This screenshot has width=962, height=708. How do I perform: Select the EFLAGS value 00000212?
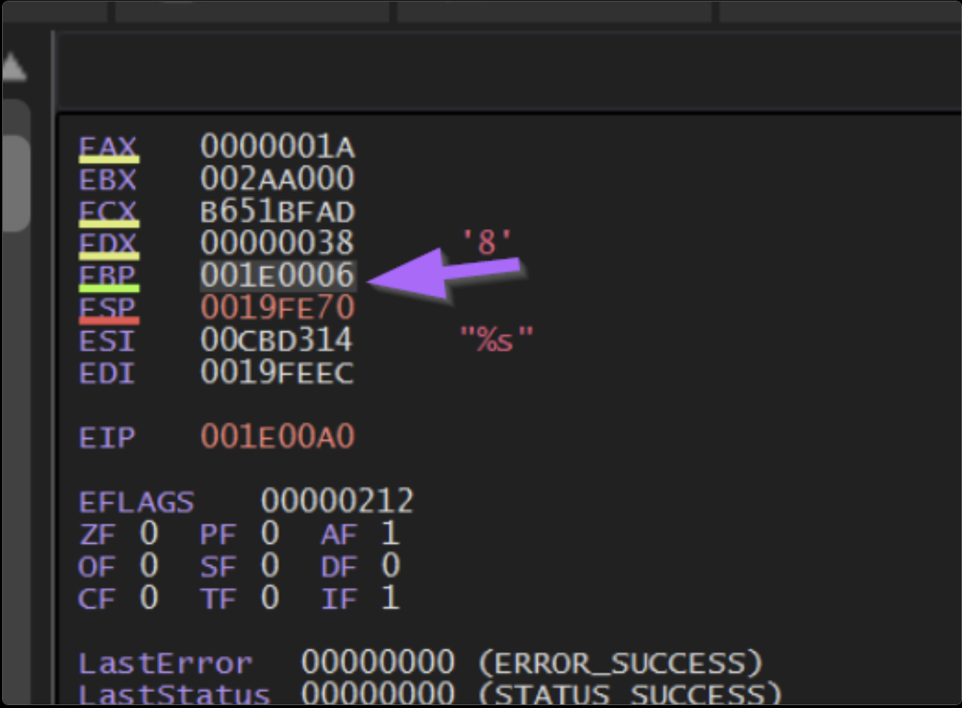[337, 501]
